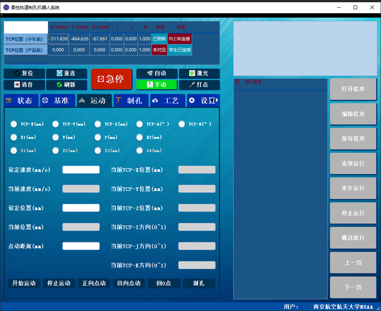
Task: Click 打开程序 to open a program
Action: tap(353, 89)
